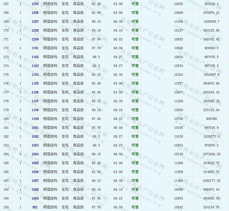
Task: Select room 1007 link
Action: tap(35, 181)
